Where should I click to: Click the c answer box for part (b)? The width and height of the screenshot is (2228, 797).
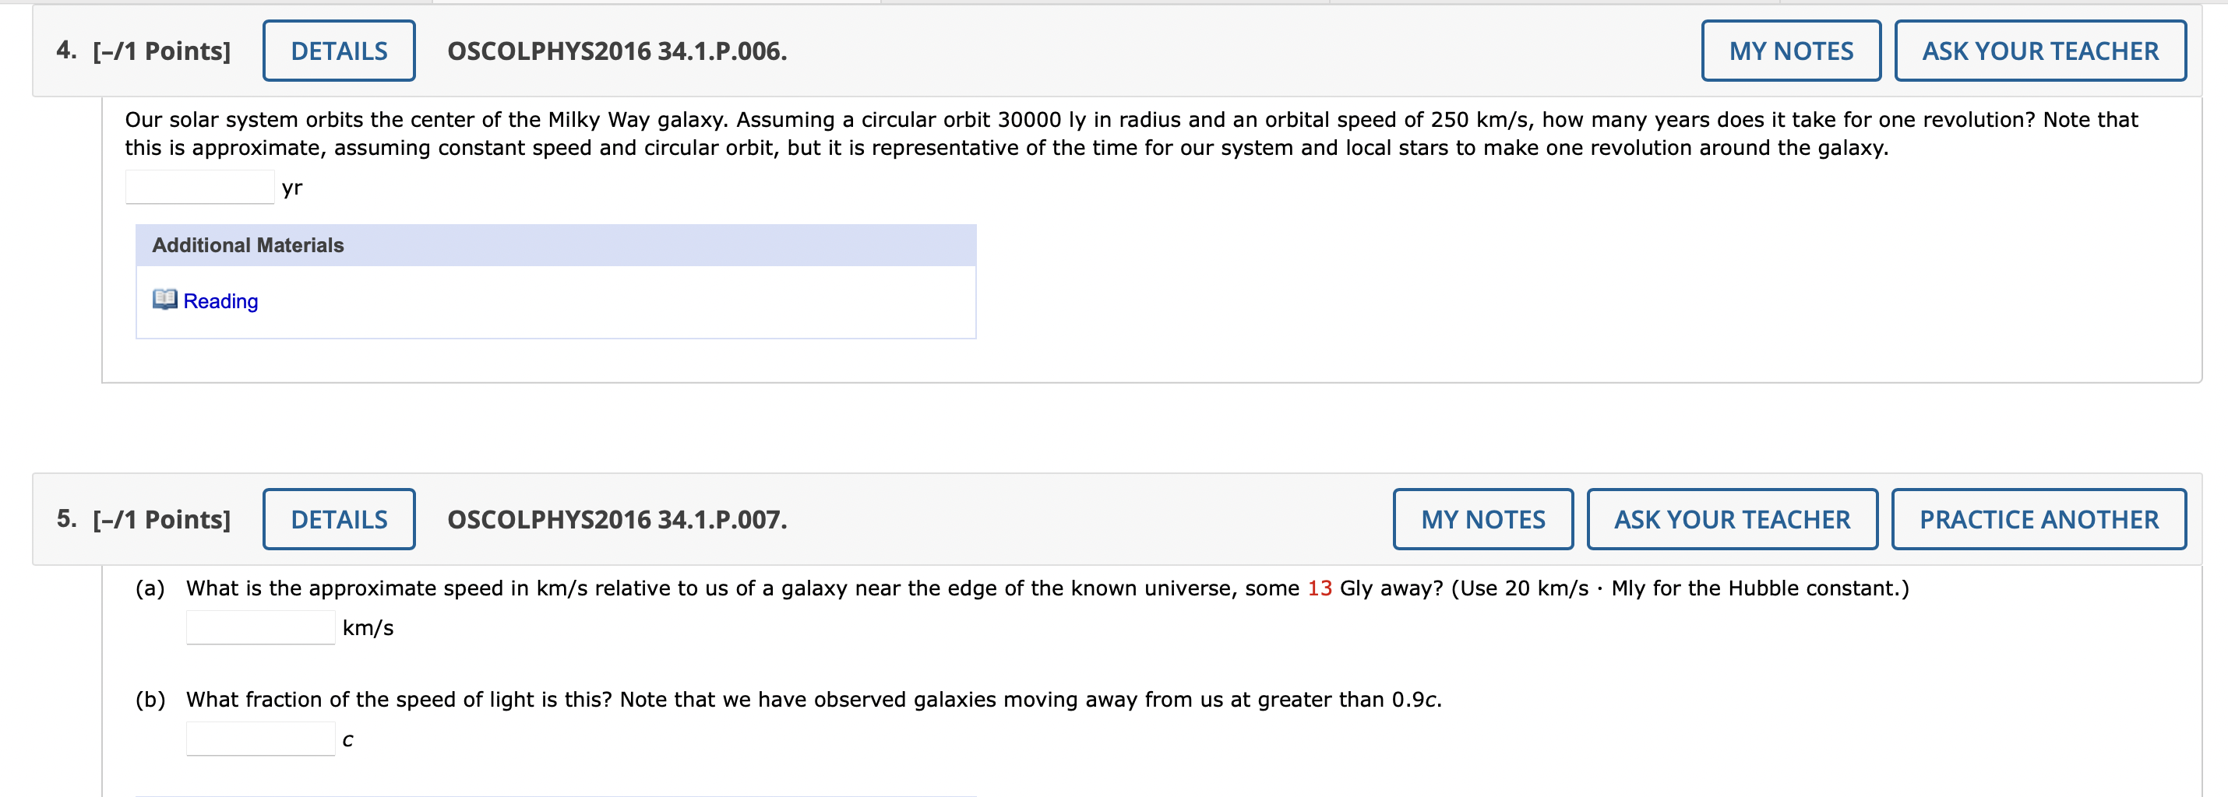pyautogui.click(x=259, y=739)
